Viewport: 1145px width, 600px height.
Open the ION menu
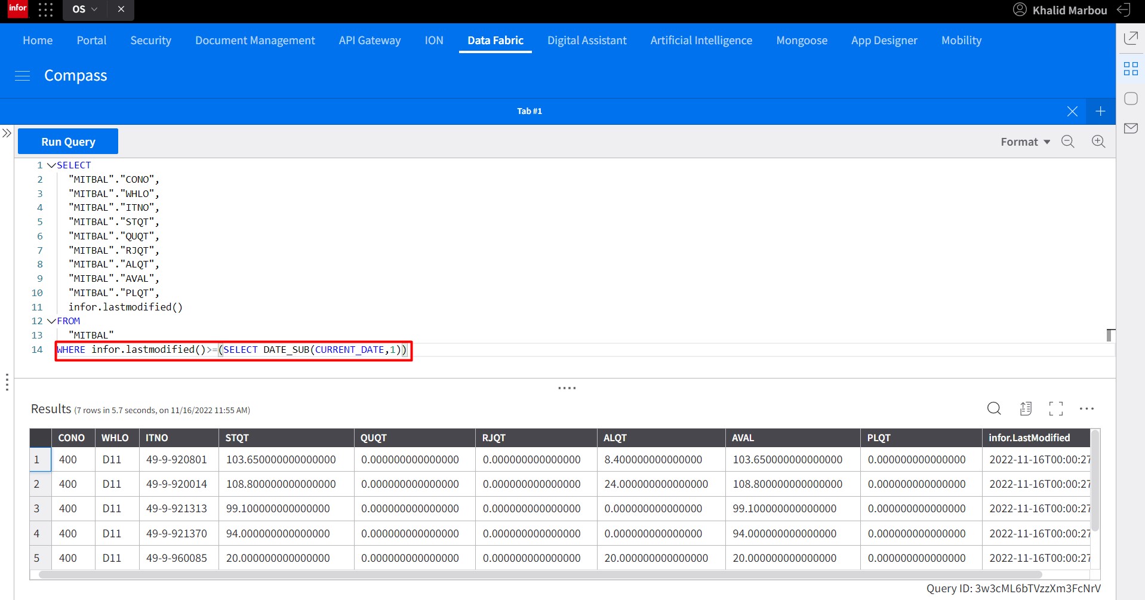[x=434, y=40]
